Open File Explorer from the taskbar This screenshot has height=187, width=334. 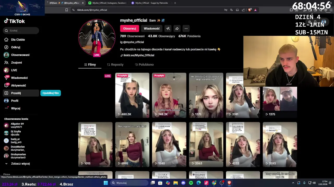175,183
